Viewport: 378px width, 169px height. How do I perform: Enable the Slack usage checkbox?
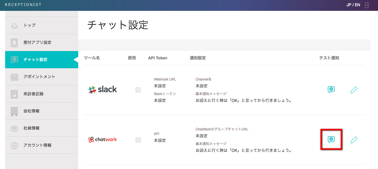click(138, 90)
